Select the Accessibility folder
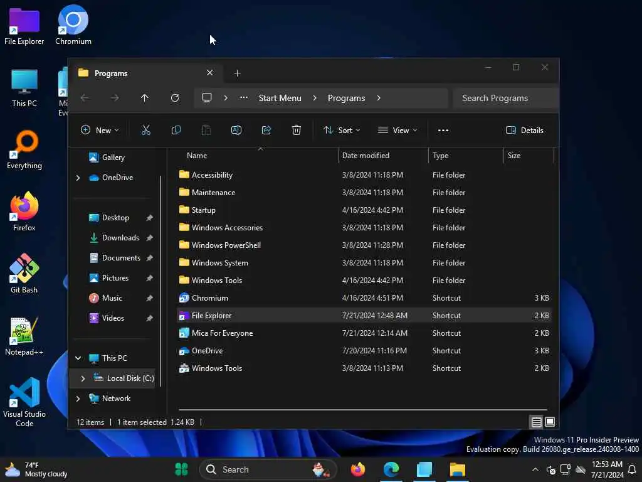 tap(364, 175)
